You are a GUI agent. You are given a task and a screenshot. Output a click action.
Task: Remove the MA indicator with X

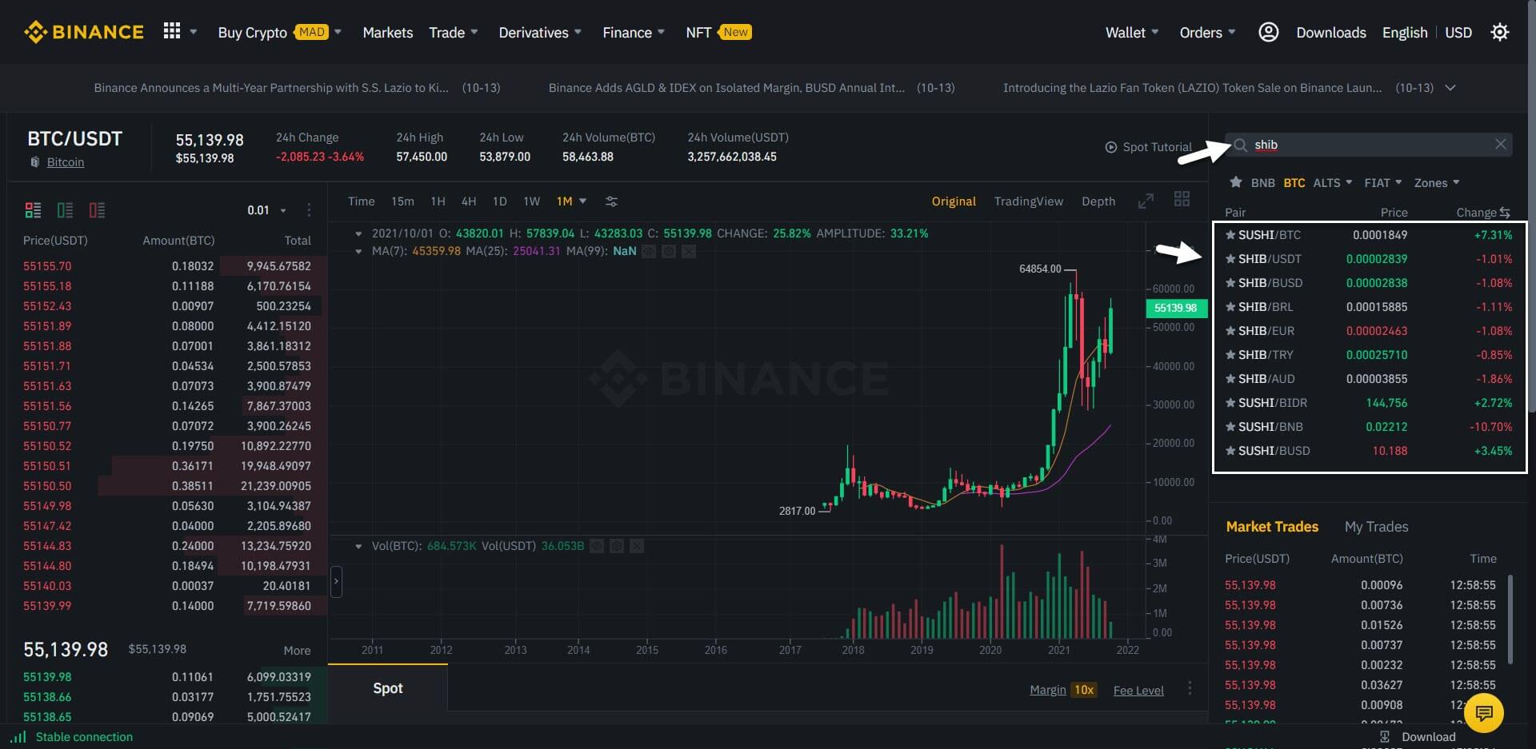coord(689,251)
